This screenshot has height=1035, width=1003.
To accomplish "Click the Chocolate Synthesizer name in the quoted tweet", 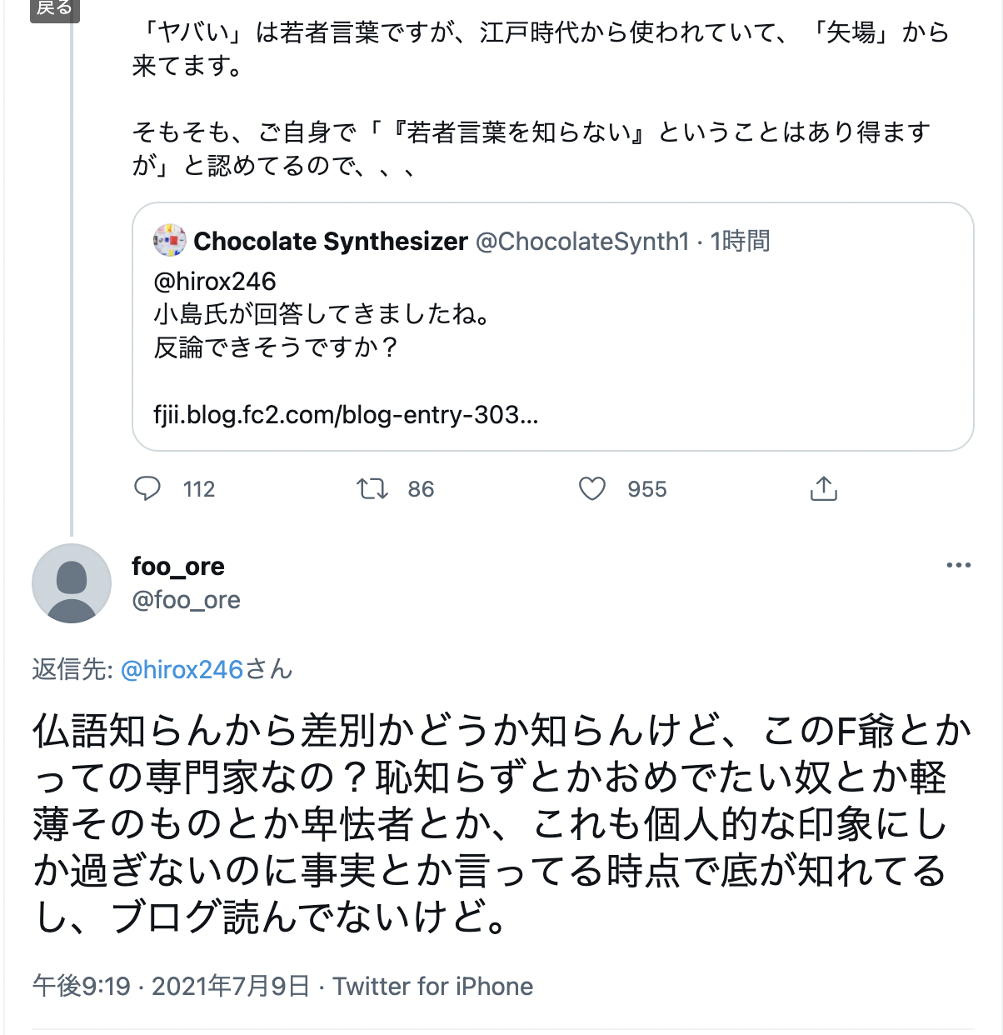I will point(331,242).
